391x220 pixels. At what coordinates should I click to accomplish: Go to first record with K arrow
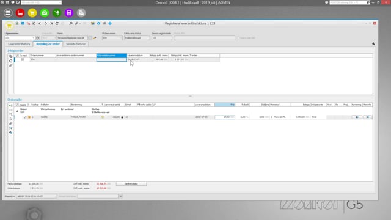pos(34,23)
